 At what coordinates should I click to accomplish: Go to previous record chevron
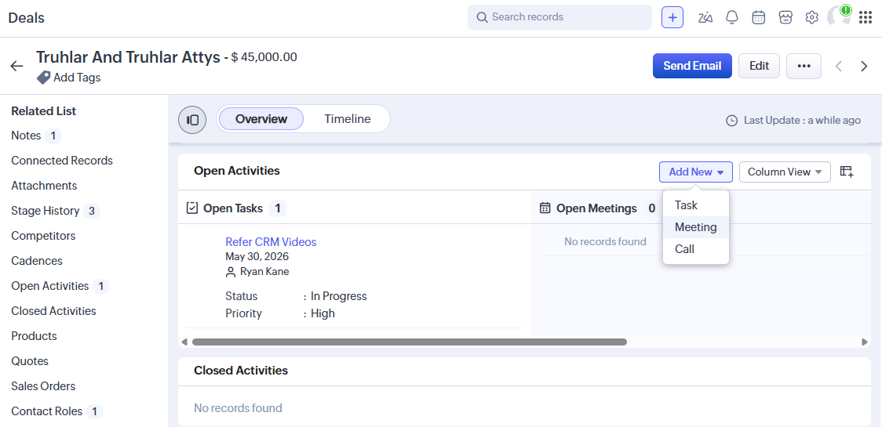point(838,67)
